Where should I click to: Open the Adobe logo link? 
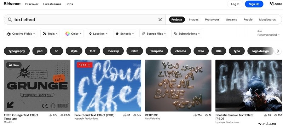coord(276,4)
